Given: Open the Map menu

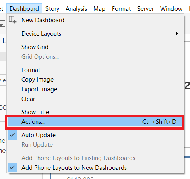Looking at the screenshot, I should click(99, 9).
